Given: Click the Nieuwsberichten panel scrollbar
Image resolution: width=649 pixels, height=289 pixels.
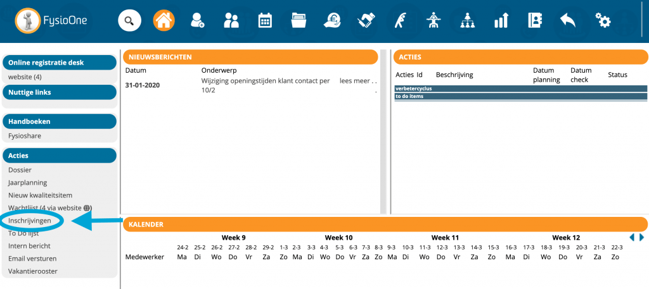Looking at the screenshot, I should tap(383, 132).
